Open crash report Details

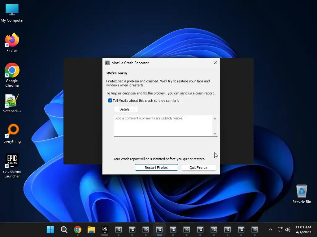click(x=126, y=109)
